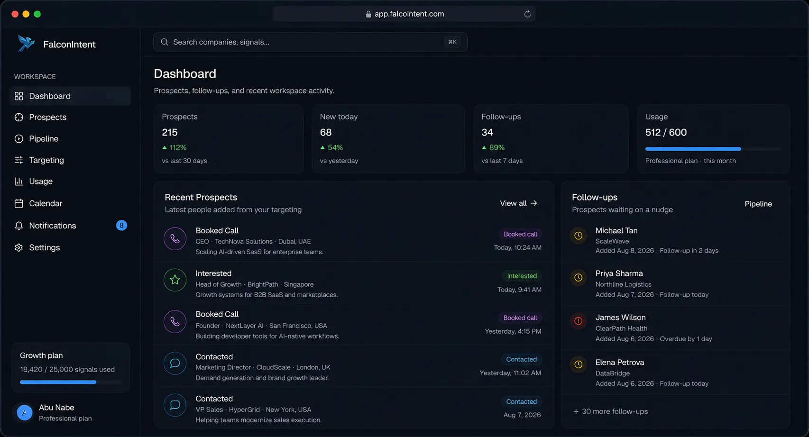This screenshot has width=809, height=437.
Task: Open Targeting in the sidebar
Action: pyautogui.click(x=70, y=160)
